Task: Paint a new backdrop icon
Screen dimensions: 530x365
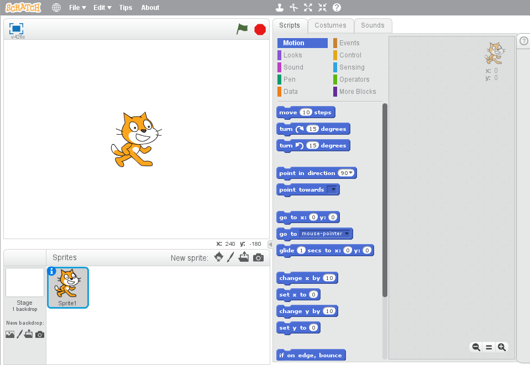Action: coord(19,334)
